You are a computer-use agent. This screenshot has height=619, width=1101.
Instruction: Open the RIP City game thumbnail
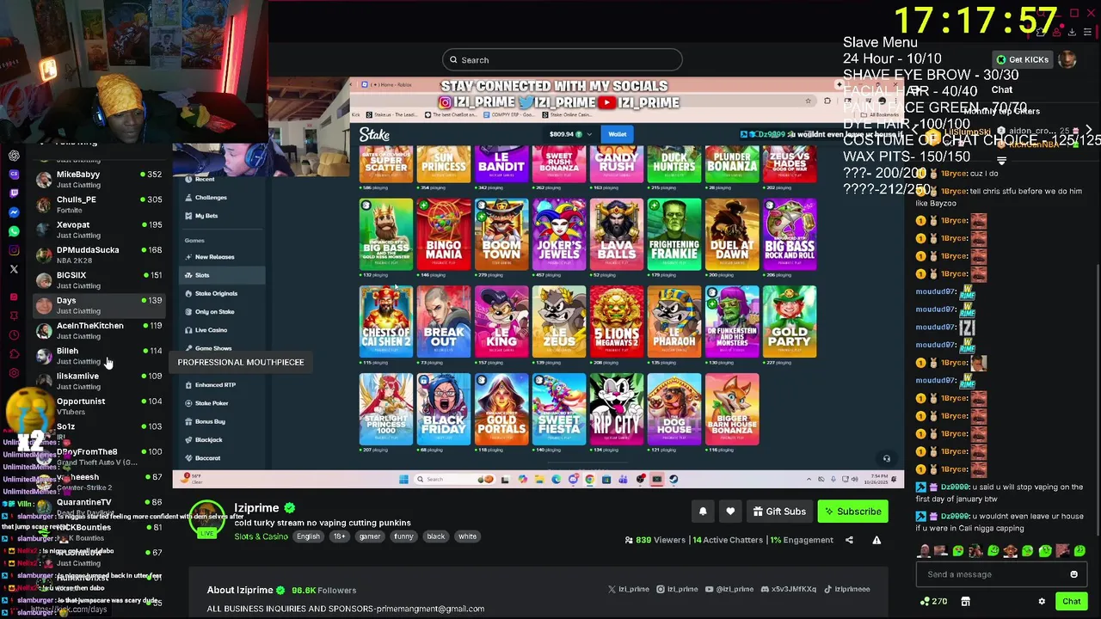click(x=617, y=409)
